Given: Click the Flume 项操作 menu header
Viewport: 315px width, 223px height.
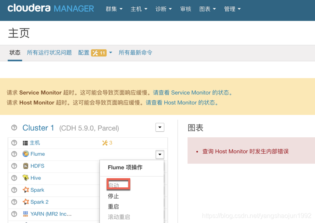Looking at the screenshot, I should tap(125, 167).
